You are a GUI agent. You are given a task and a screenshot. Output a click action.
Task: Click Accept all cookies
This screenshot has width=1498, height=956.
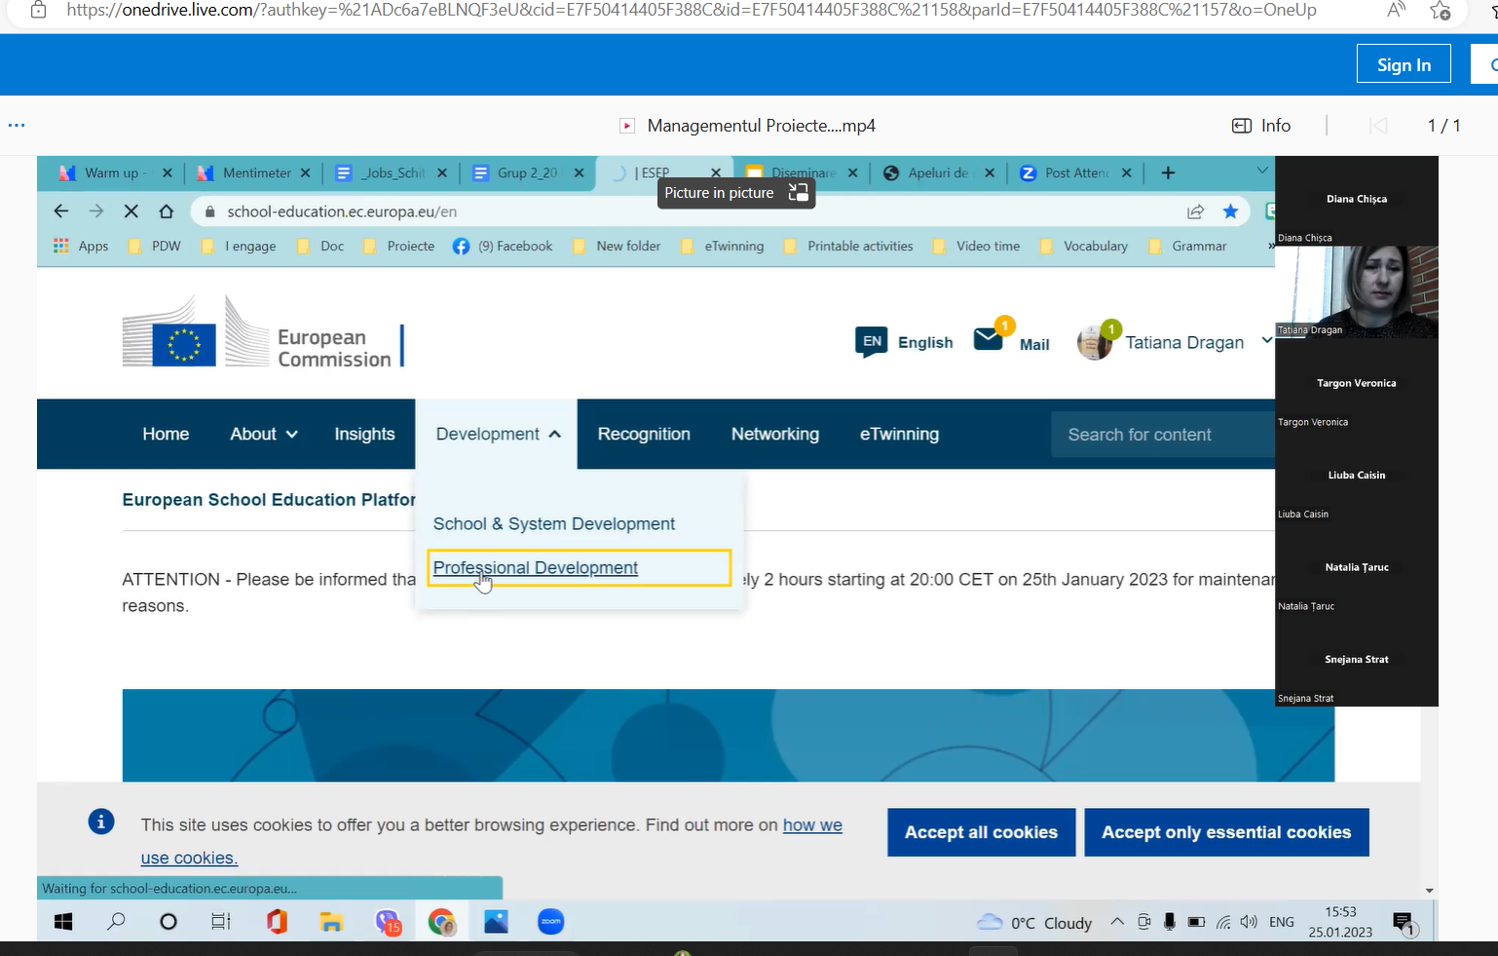(x=981, y=832)
